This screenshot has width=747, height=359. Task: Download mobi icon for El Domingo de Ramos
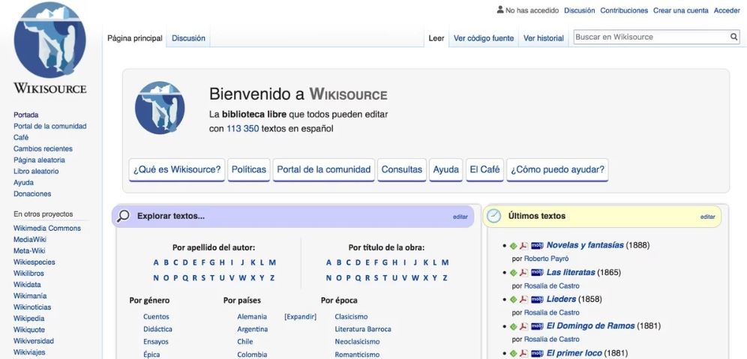click(x=537, y=327)
